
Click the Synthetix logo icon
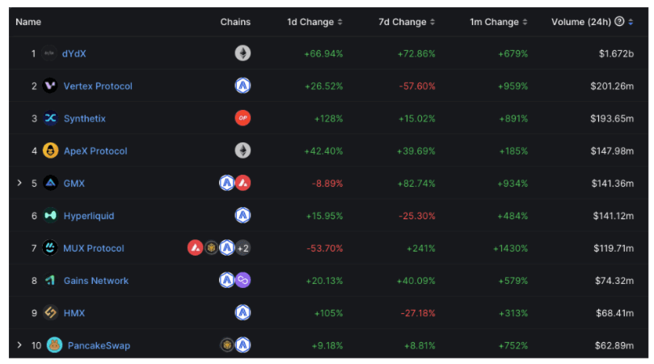pyautogui.click(x=50, y=118)
